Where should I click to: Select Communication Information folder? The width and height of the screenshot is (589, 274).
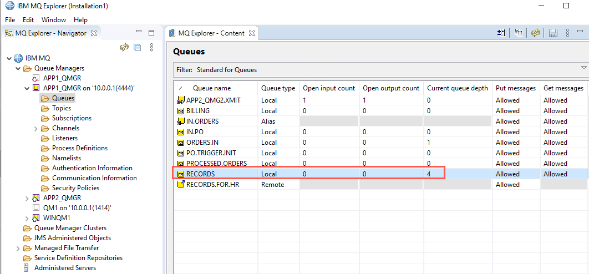[x=94, y=178]
